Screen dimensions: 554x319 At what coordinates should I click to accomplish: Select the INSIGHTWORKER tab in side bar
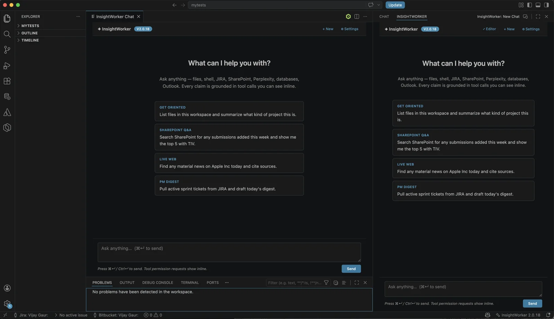coord(412,16)
